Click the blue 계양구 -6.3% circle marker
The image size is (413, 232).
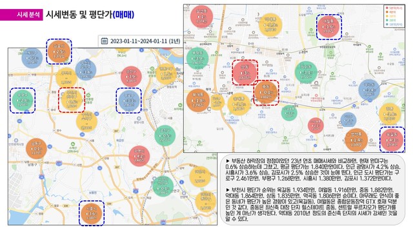[x=32, y=57]
